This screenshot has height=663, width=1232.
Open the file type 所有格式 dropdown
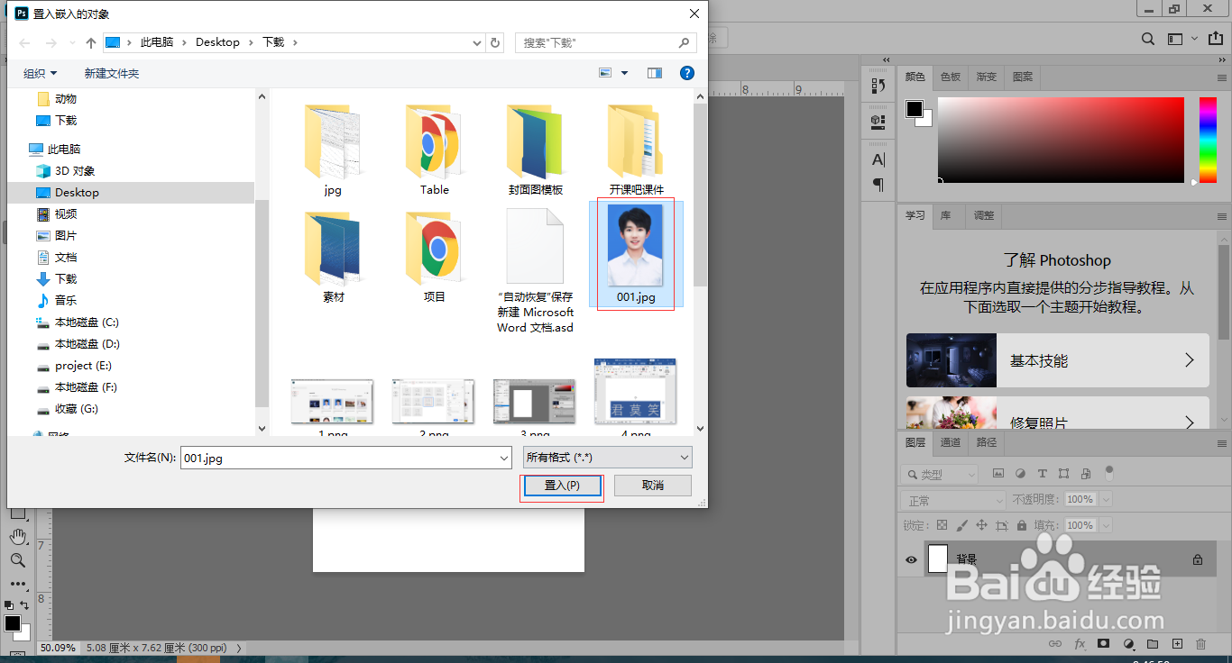coord(607,458)
